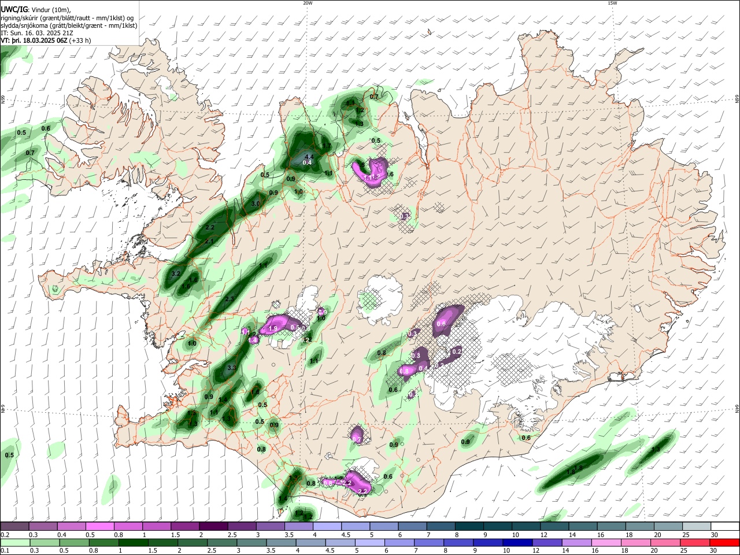Click the '4.4' precipitation value on the map

[x=309, y=157]
